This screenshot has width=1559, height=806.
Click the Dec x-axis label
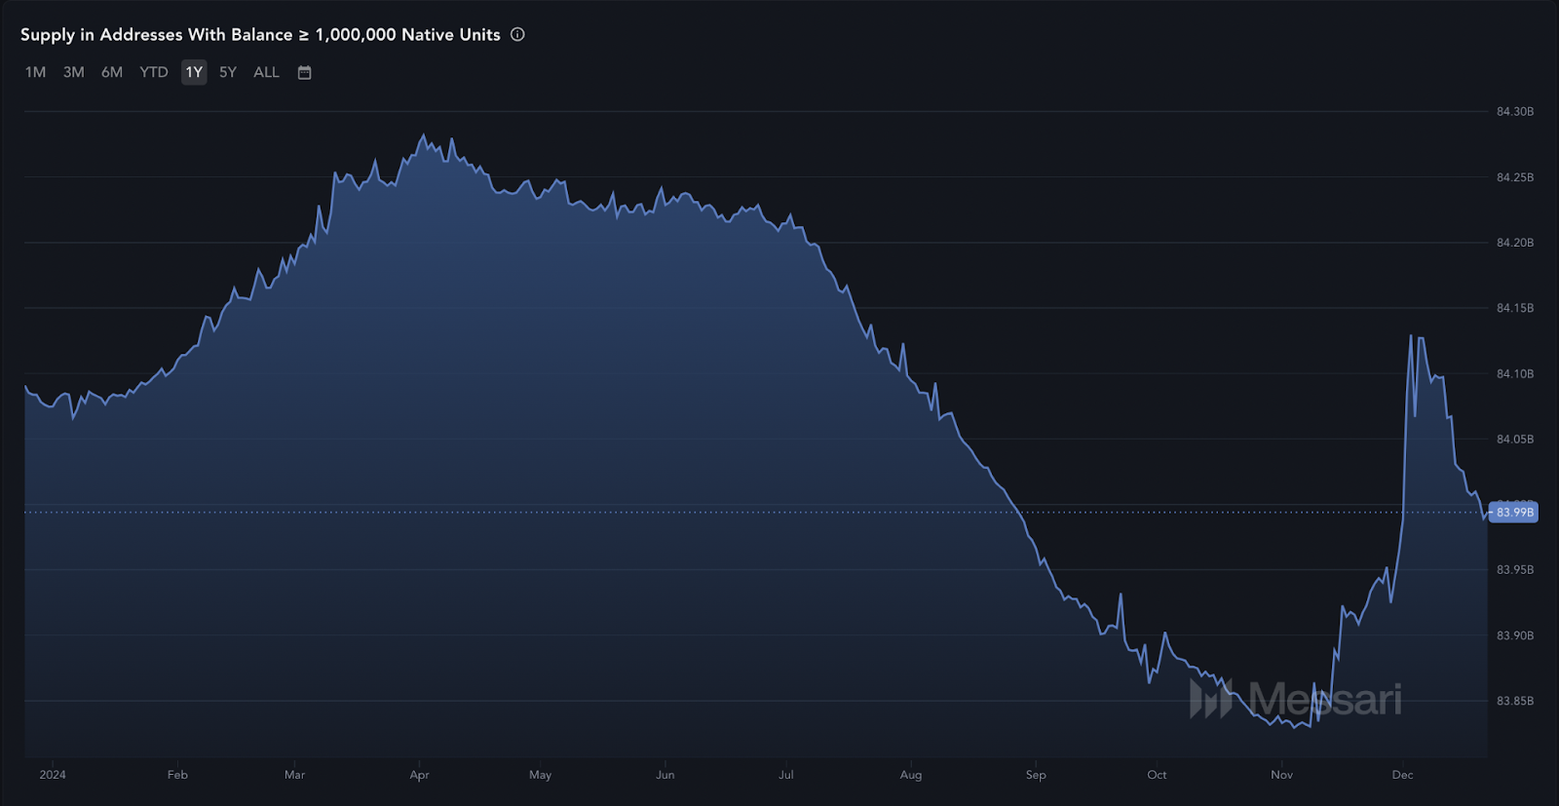1402,775
